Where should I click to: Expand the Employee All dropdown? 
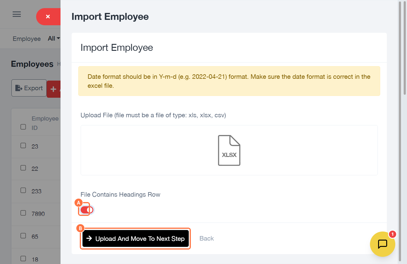click(x=54, y=38)
